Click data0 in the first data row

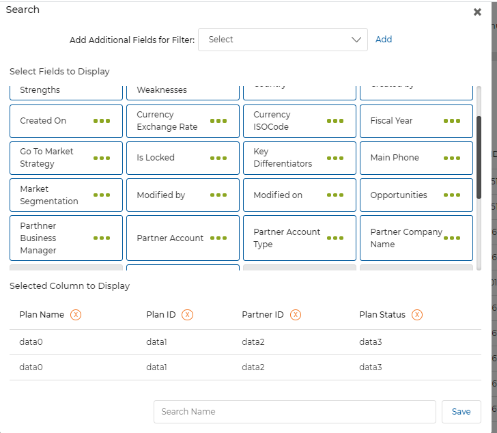point(31,342)
